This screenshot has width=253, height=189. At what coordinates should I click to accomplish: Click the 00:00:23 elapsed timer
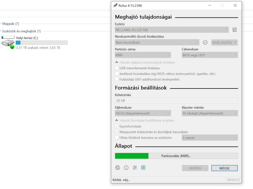(233, 180)
